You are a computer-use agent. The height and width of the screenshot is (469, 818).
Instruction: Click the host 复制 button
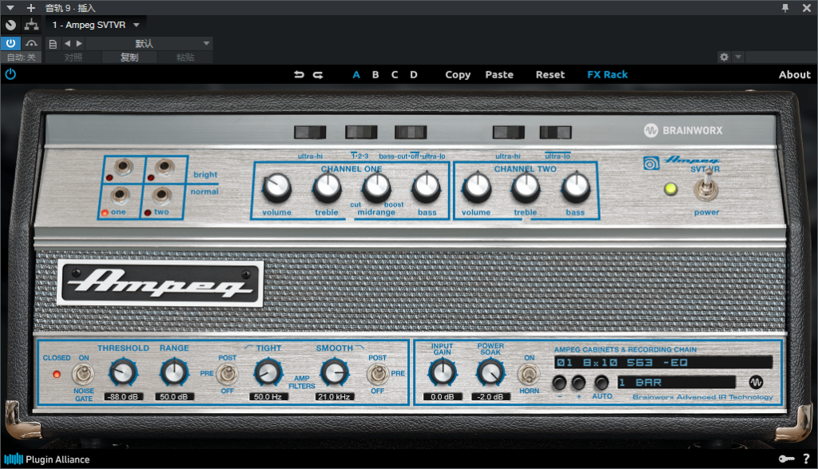tap(129, 58)
